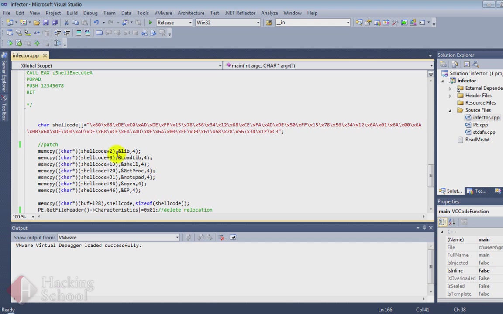Click the New Project icon
This screenshot has width=503, height=314.
(10, 23)
